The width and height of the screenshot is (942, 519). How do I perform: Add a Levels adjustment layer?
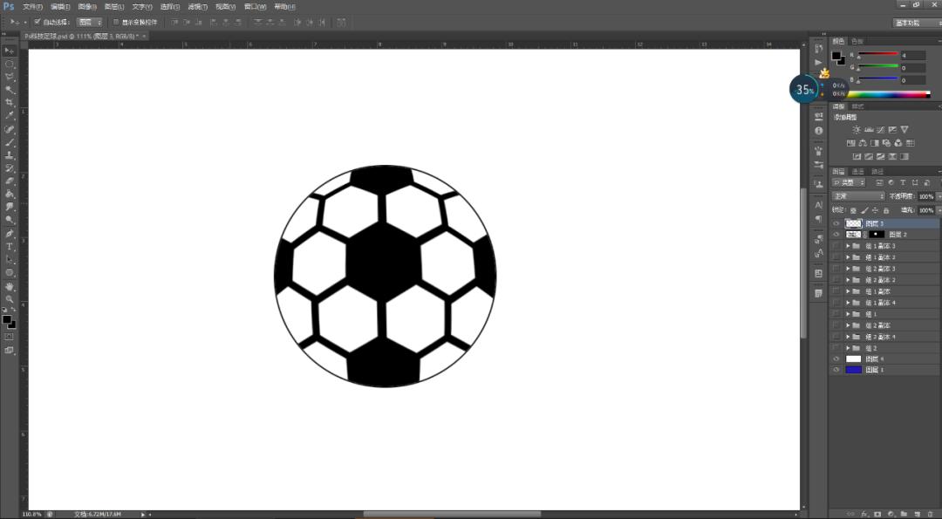coord(869,130)
